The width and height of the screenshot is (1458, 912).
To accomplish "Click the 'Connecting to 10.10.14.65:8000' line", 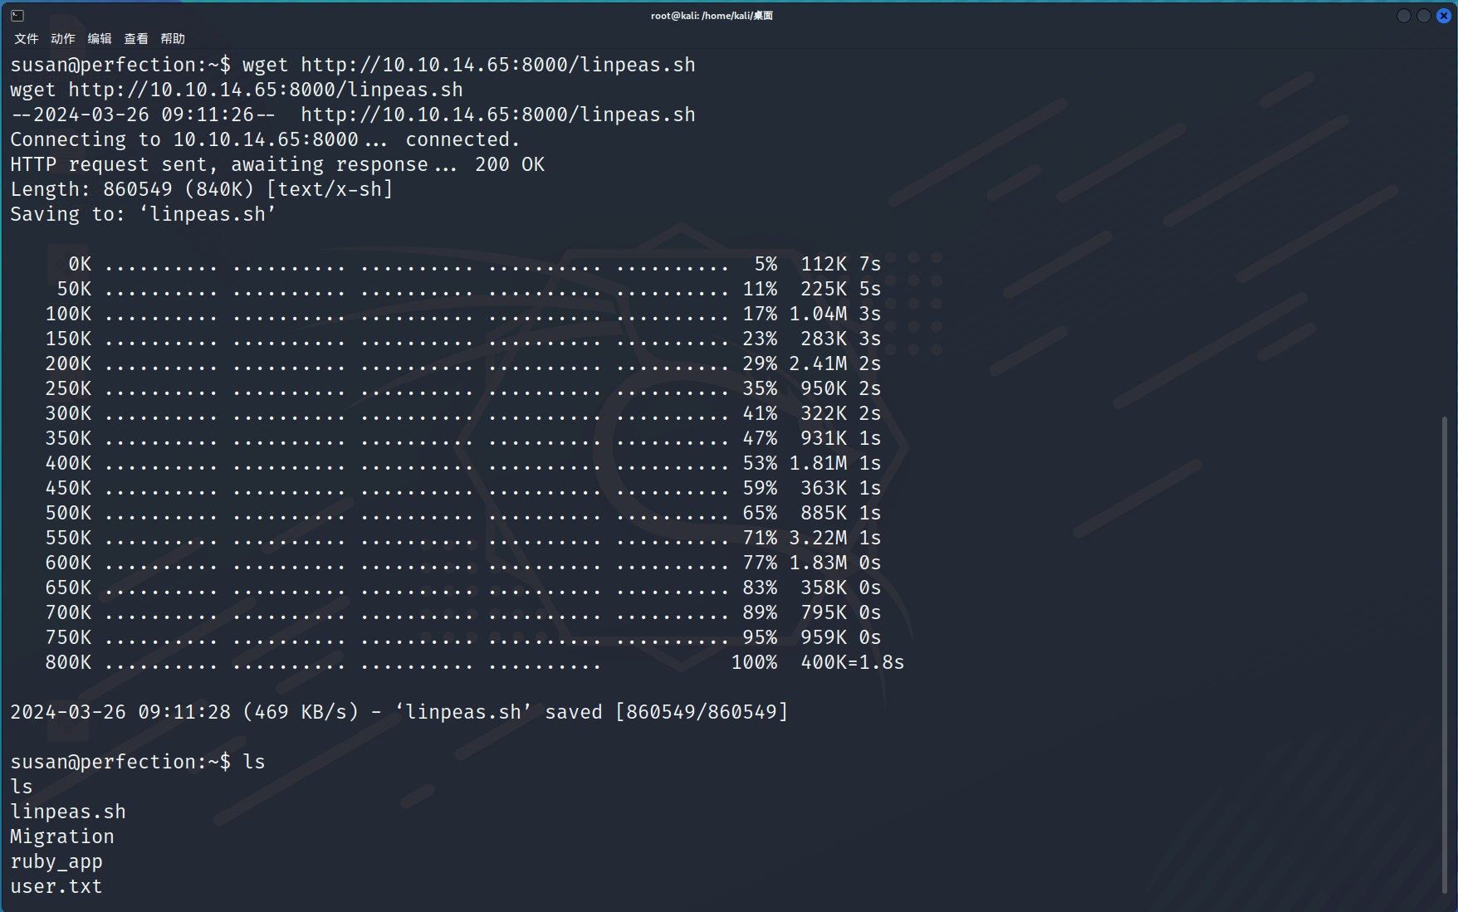I will click(x=265, y=139).
